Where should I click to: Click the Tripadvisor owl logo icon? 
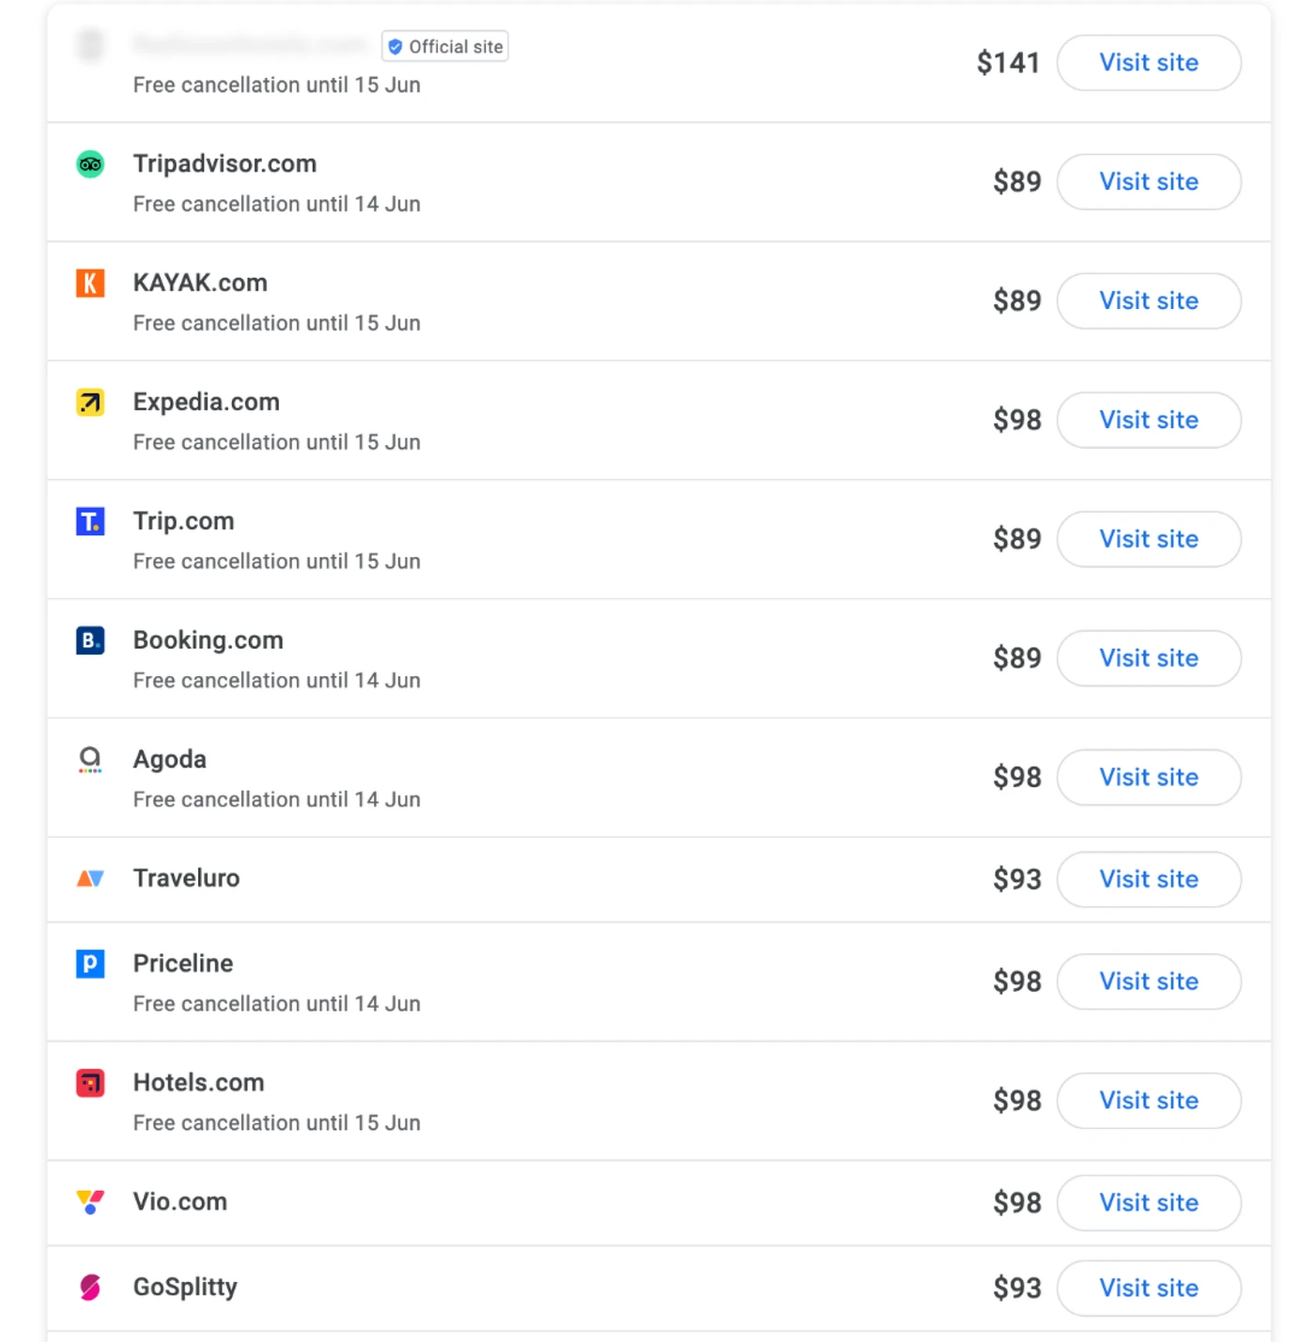[x=89, y=164]
